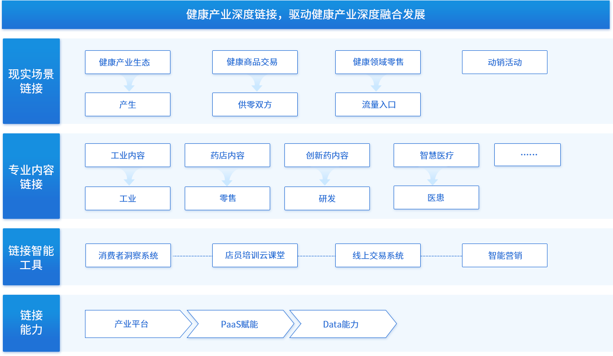Select the 链接能力 section label
The height and width of the screenshot is (356, 613).
[31, 323]
